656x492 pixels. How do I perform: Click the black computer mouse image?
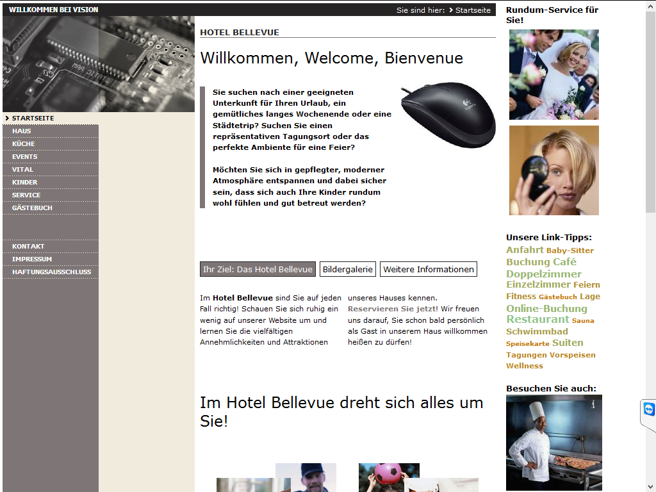click(448, 114)
